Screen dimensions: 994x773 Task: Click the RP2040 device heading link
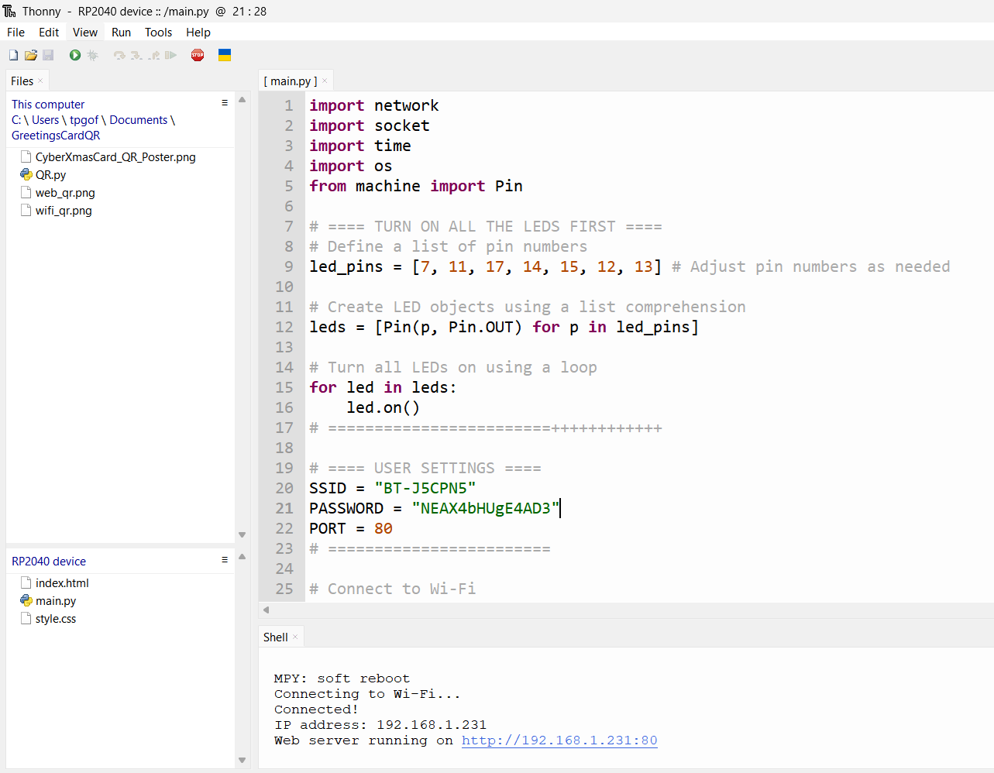click(x=49, y=562)
